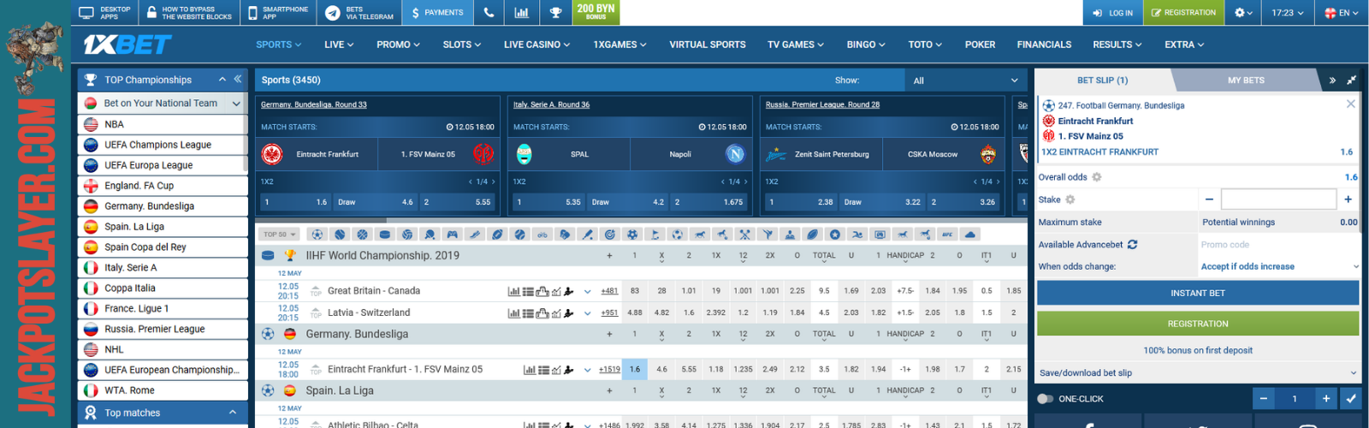Filter sports by the UFC icon
This screenshot has width=1369, height=428.
click(947, 234)
